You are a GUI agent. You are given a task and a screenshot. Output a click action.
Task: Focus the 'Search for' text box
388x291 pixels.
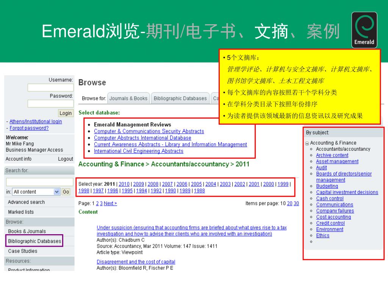point(39,182)
